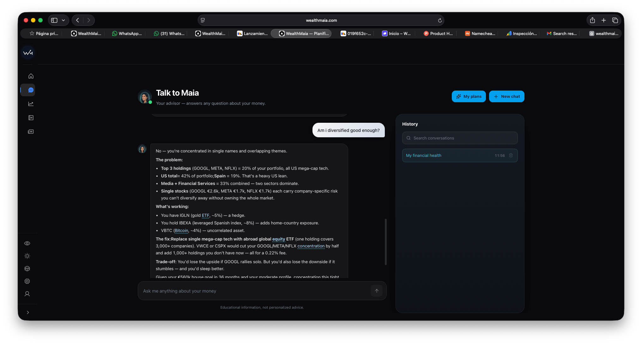
Task: Open the Bitcoin glossary link
Action: pos(181,231)
